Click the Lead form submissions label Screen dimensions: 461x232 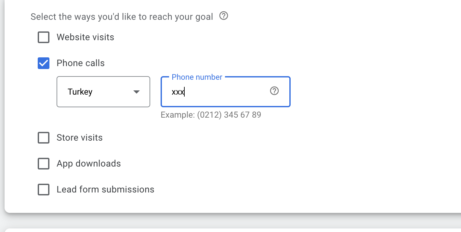pos(105,190)
